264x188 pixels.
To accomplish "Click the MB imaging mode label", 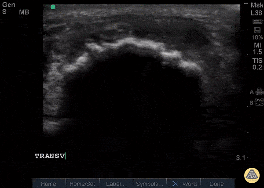I will pos(24,12).
